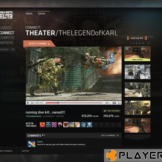
Task: Play the video with the play button
Action: pyautogui.click(x=28, y=103)
